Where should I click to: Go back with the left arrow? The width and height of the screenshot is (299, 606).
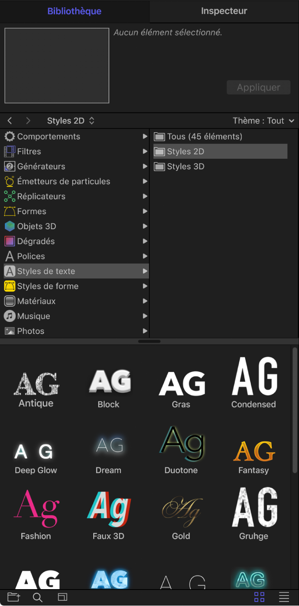[x=10, y=121]
